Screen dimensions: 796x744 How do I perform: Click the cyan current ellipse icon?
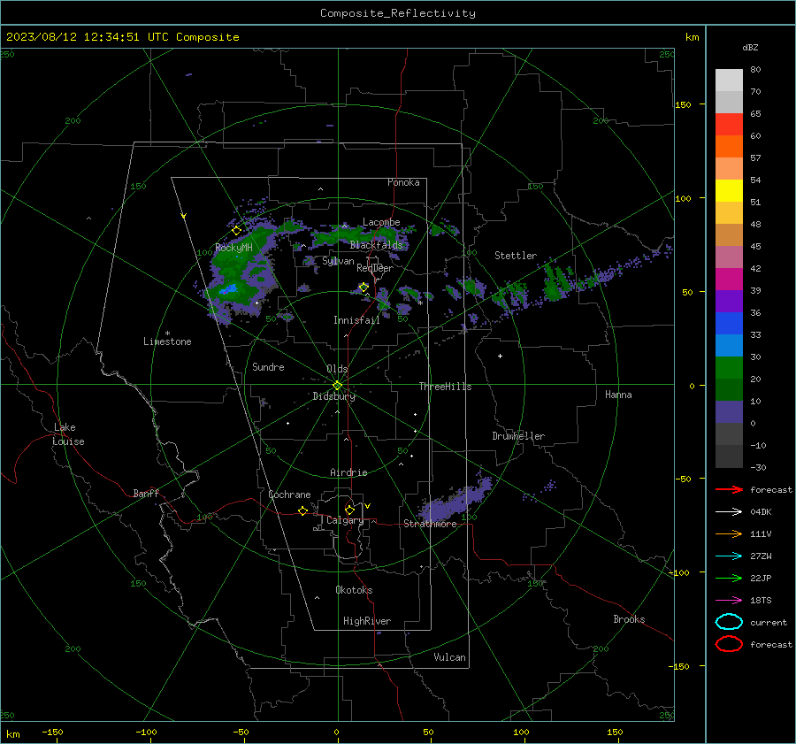click(x=729, y=622)
